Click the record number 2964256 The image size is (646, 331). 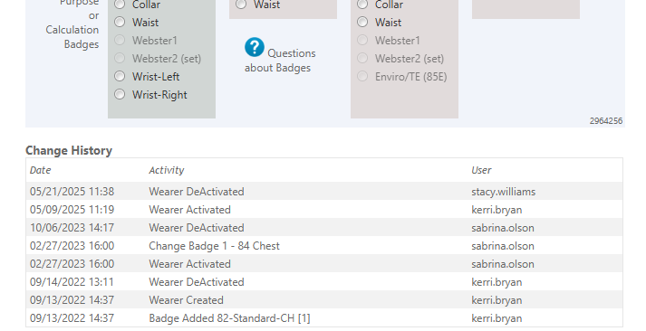pyautogui.click(x=606, y=121)
